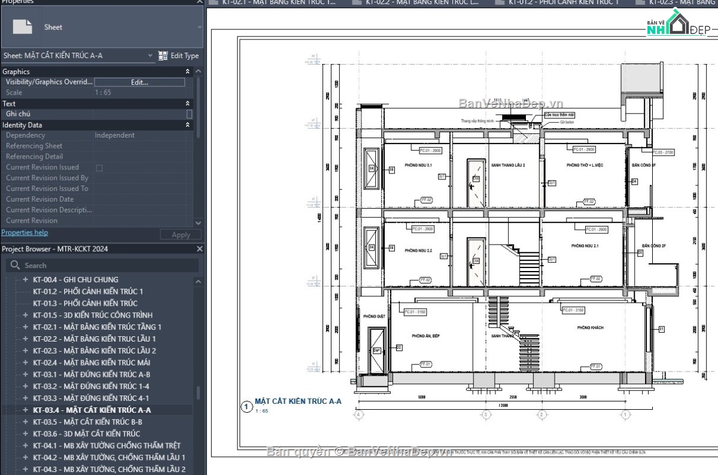Click the PHÒNG ĂN, BẾP room label
Viewport: 718px width, 475px height.
pyautogui.click(x=425, y=336)
